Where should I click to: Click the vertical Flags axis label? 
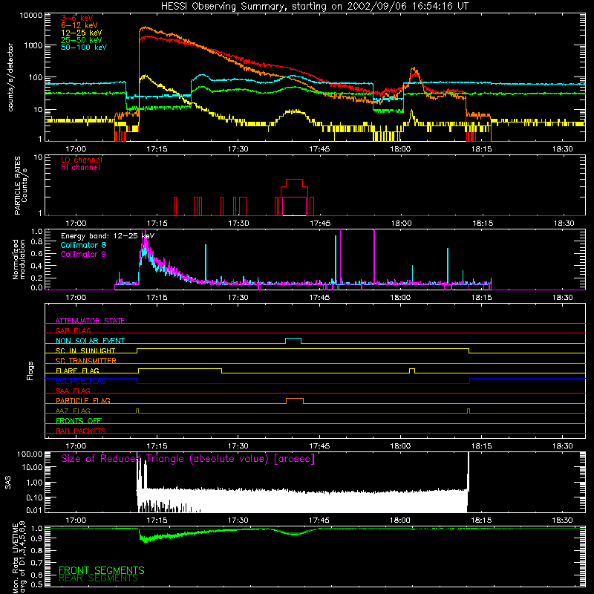coord(30,371)
